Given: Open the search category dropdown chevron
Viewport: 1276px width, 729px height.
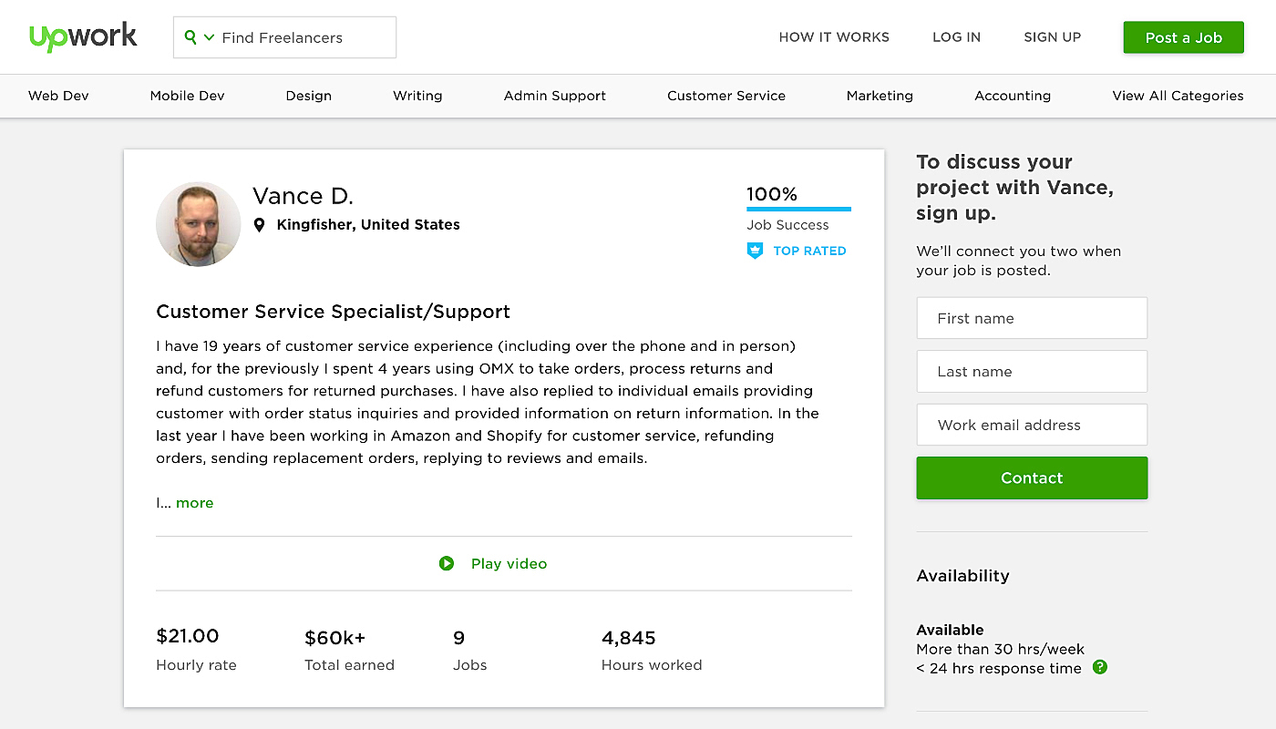Looking at the screenshot, I should [x=208, y=37].
